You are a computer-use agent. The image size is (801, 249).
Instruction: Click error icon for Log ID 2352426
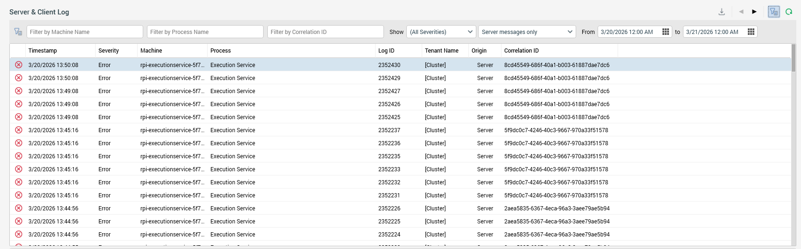coord(19,104)
